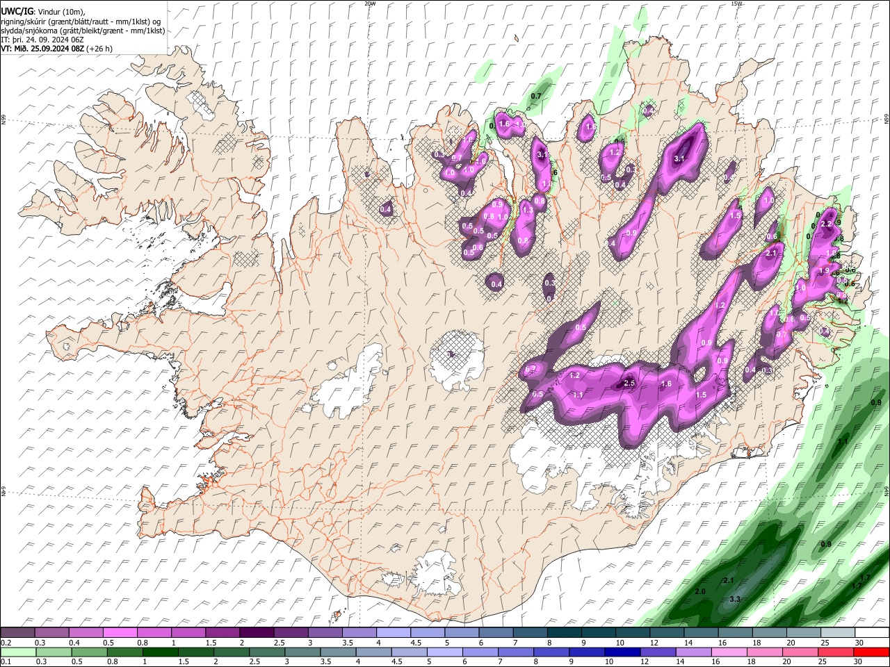The image size is (890, 667).
Task: Click the 'rigning/skúrir' legend description line
Action: (x=81, y=22)
